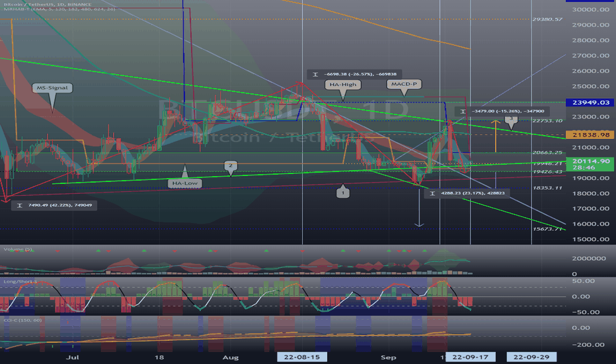Click the Volume (5) pane legend
616x364 pixels.
19,249
